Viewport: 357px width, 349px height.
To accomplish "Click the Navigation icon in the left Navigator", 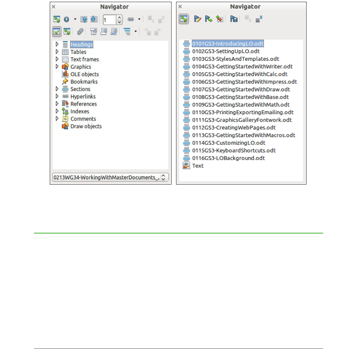I will pyautogui.click(x=67, y=19).
